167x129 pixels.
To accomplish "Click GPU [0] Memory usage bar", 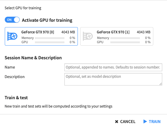I will pyautogui.click(x=50, y=38).
